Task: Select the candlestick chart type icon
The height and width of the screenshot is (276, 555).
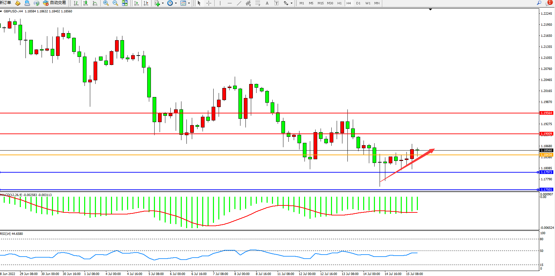Action: (86, 3)
